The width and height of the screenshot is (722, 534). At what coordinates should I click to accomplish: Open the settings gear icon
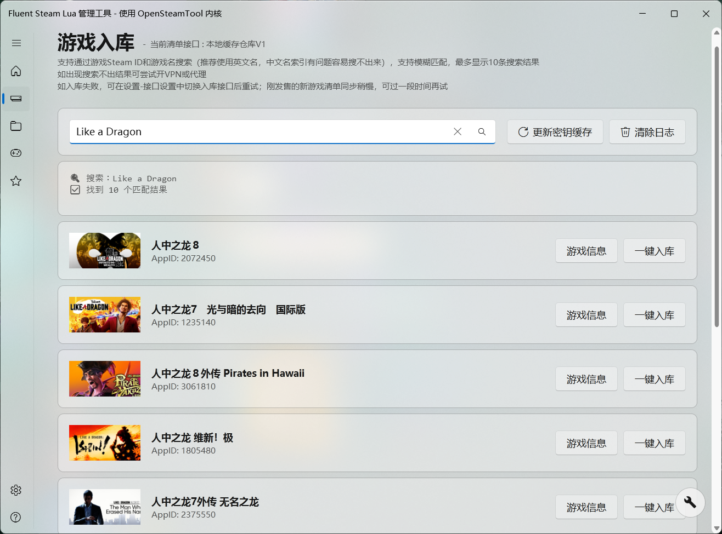click(16, 490)
